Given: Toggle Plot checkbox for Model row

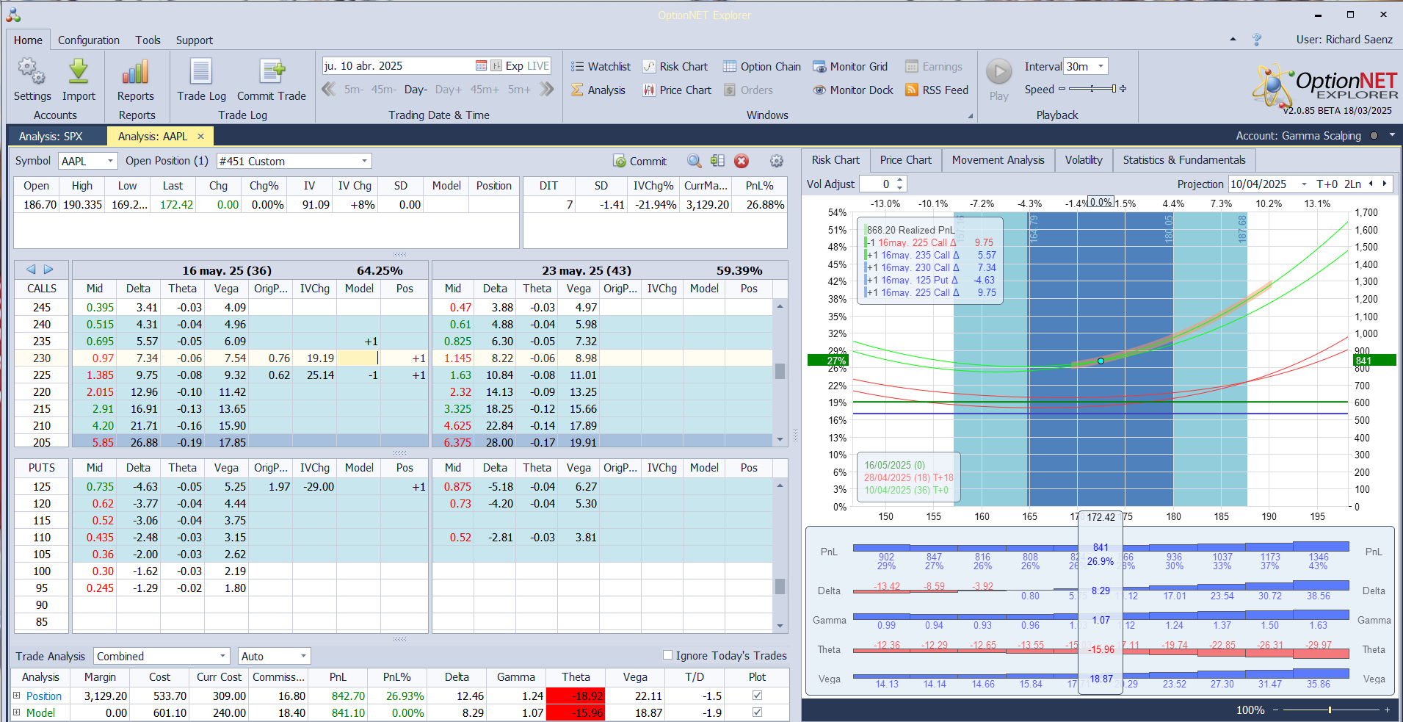Looking at the screenshot, I should point(757,712).
